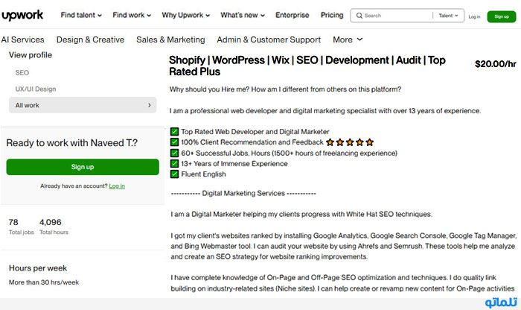Image resolution: width=521 pixels, height=310 pixels.
Task: Click check icon beside Fluent English
Action: pos(174,174)
